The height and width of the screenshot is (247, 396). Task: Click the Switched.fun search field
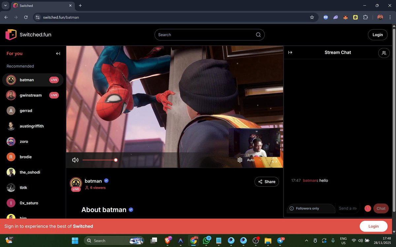pyautogui.click(x=209, y=35)
